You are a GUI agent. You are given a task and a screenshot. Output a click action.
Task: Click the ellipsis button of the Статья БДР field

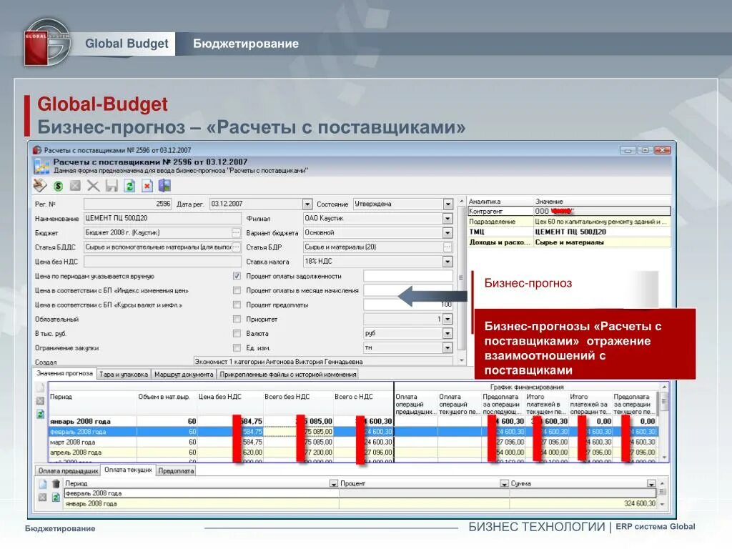point(447,247)
